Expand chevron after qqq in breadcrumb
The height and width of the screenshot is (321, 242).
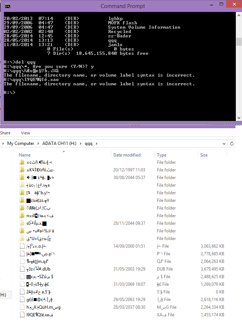(97, 143)
